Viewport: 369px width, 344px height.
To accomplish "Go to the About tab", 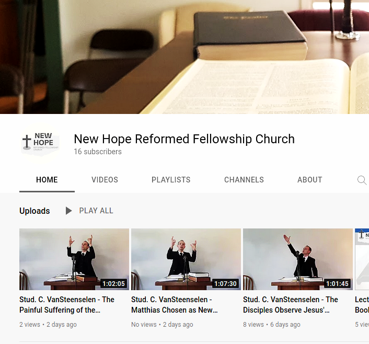I will pyautogui.click(x=310, y=180).
